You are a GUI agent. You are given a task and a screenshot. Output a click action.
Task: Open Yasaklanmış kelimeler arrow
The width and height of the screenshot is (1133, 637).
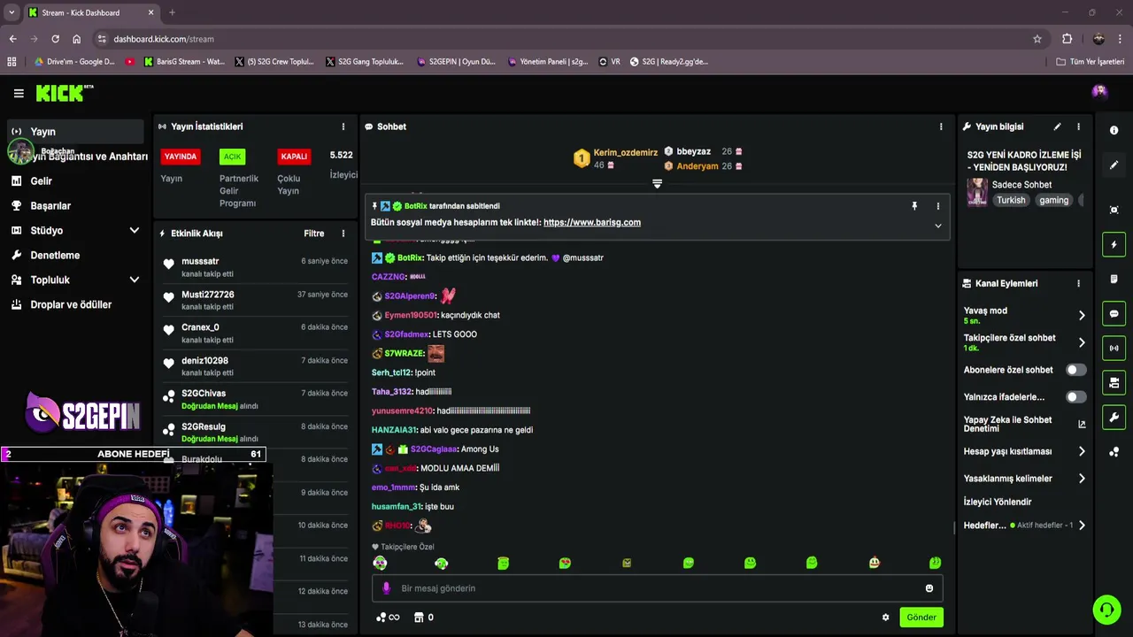click(x=1082, y=479)
